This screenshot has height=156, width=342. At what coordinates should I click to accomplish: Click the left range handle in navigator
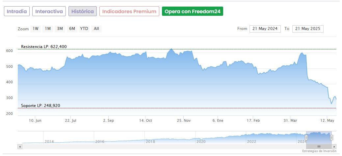click(306, 138)
